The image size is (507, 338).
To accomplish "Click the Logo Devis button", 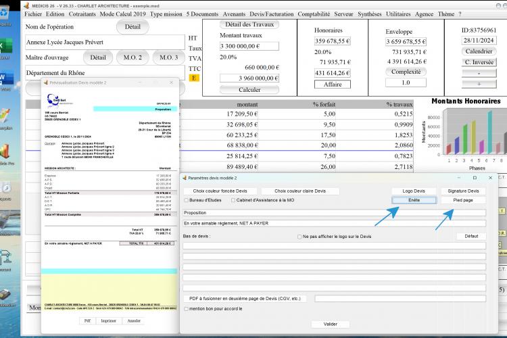I will click(414, 191).
